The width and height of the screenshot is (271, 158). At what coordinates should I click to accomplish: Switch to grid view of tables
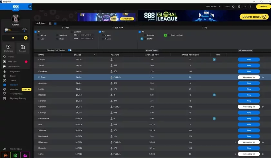coord(50,24)
